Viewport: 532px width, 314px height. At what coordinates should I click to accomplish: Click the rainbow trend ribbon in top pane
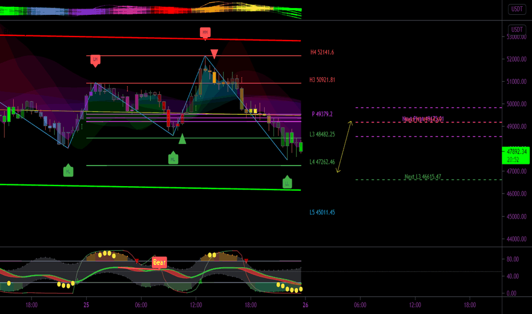click(151, 10)
